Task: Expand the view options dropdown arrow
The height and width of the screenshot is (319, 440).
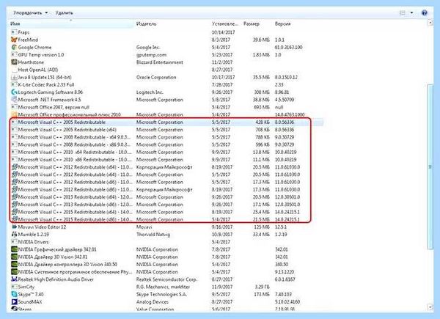Action: tap(411, 13)
